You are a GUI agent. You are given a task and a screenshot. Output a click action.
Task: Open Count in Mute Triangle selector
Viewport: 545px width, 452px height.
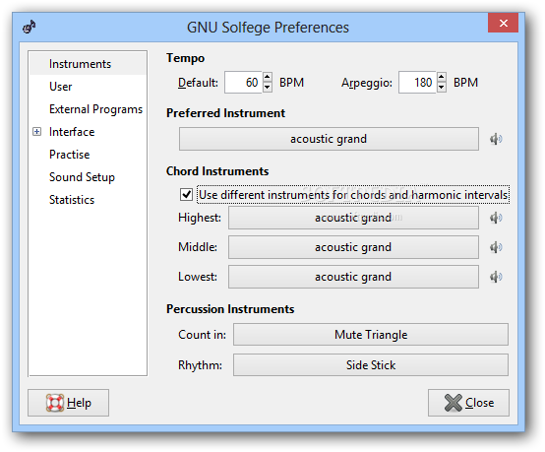[371, 335]
